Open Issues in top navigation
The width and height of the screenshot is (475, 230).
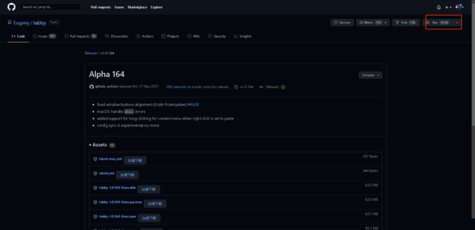coord(119,7)
